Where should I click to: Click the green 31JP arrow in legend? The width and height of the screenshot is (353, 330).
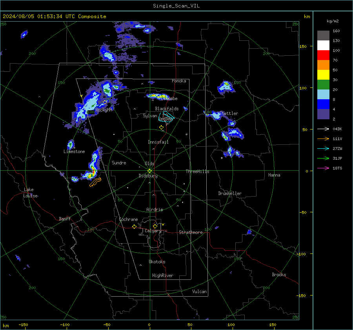coord(323,159)
